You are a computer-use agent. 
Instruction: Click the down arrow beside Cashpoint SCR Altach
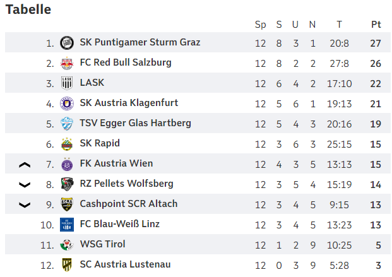click(25, 205)
